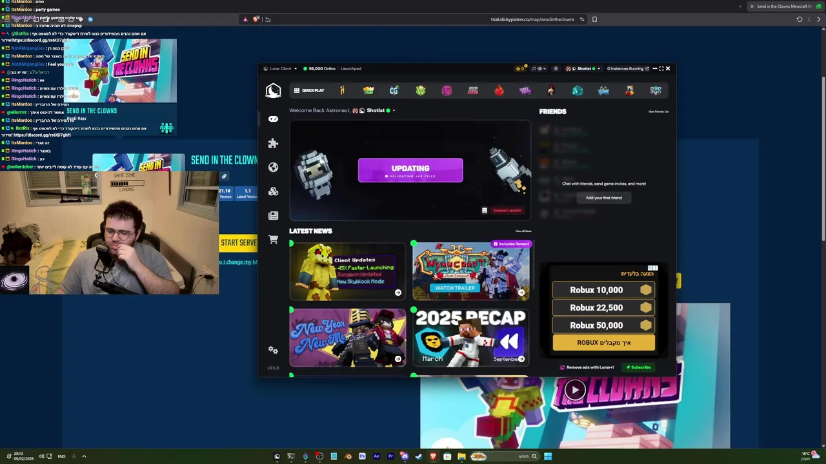Open the Lunar Client home moon logo
This screenshot has width=826, height=464.
(x=273, y=91)
